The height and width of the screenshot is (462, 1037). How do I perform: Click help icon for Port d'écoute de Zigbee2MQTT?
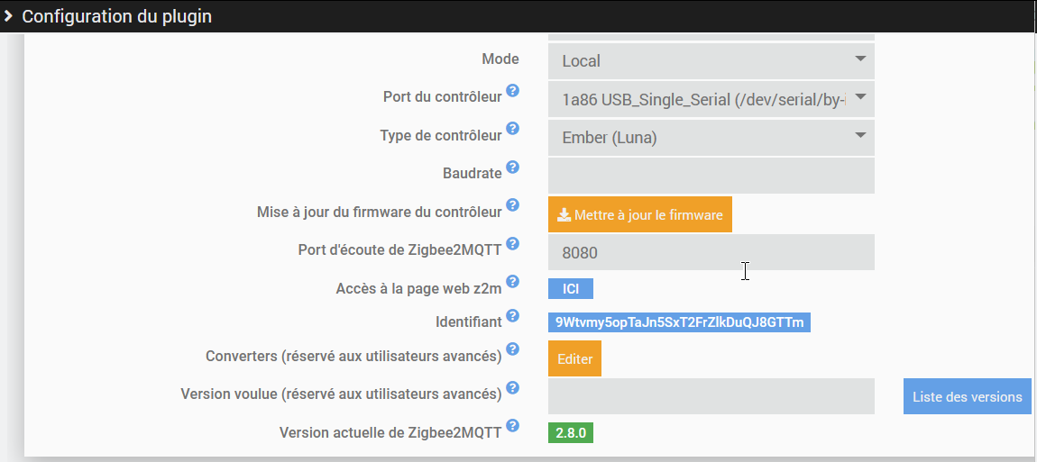click(512, 243)
